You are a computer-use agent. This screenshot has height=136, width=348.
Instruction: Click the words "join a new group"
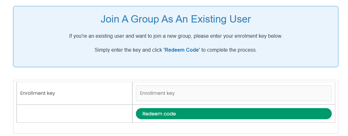coord(172,36)
